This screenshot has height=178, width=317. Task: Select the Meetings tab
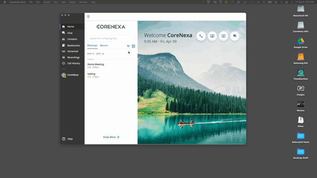pyautogui.click(x=92, y=45)
